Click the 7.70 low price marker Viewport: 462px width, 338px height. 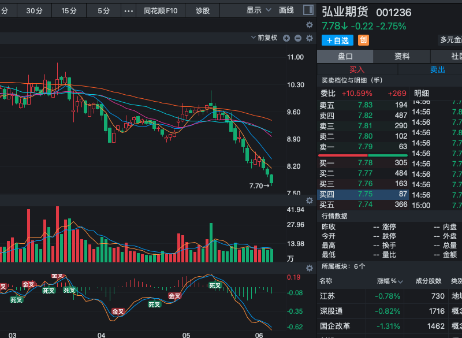click(x=259, y=186)
